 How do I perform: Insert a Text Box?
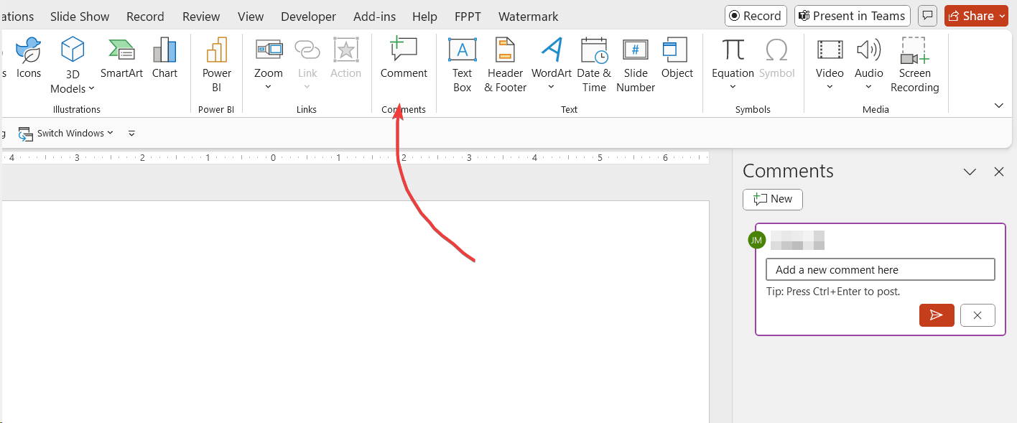point(462,66)
